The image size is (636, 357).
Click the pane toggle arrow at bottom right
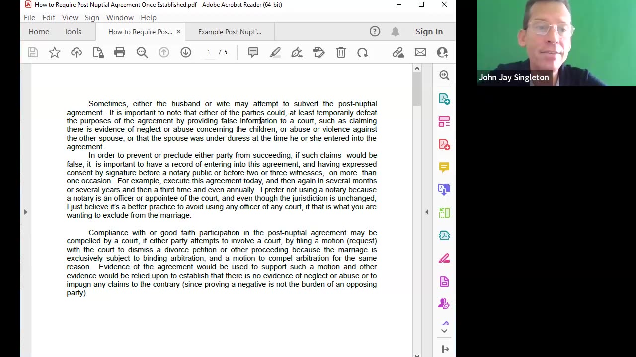click(445, 349)
